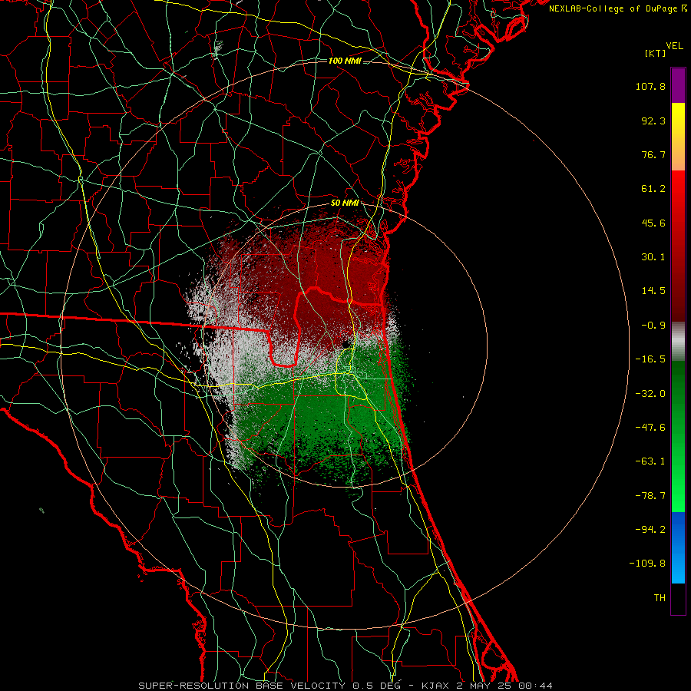Click the -0.9 velocity scale value
Screen dimensions: 691x691
pyautogui.click(x=653, y=326)
